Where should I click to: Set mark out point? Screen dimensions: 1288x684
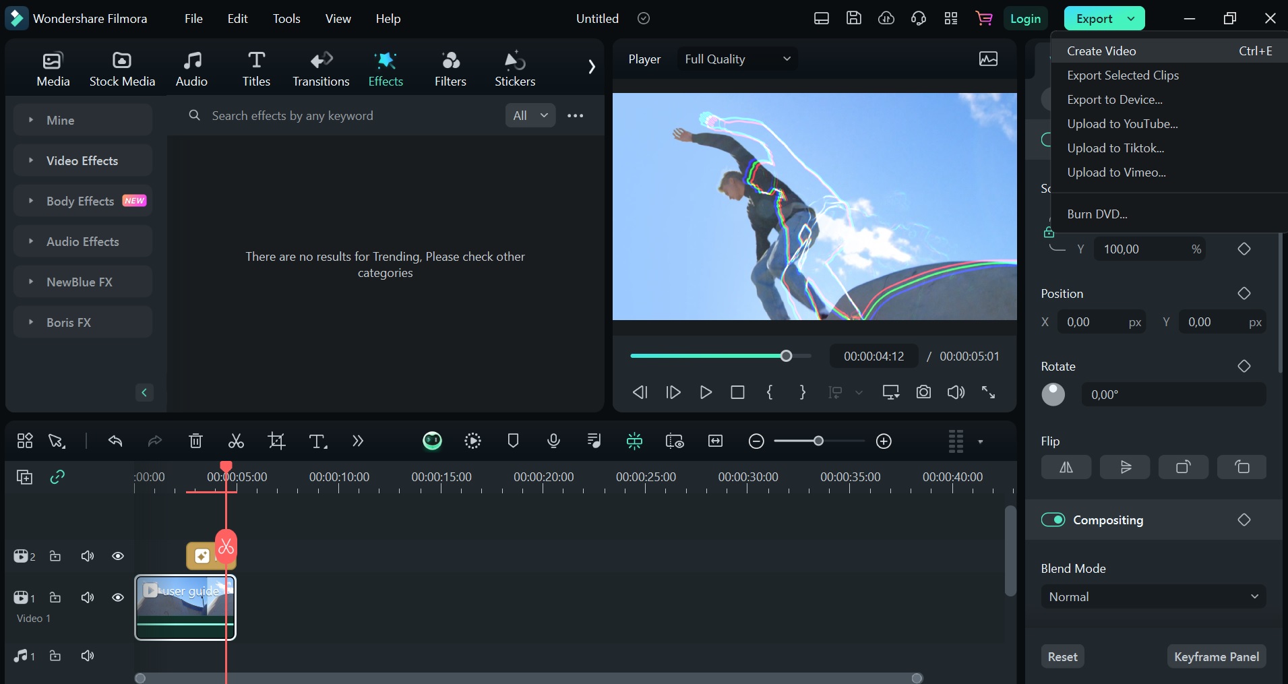point(802,392)
